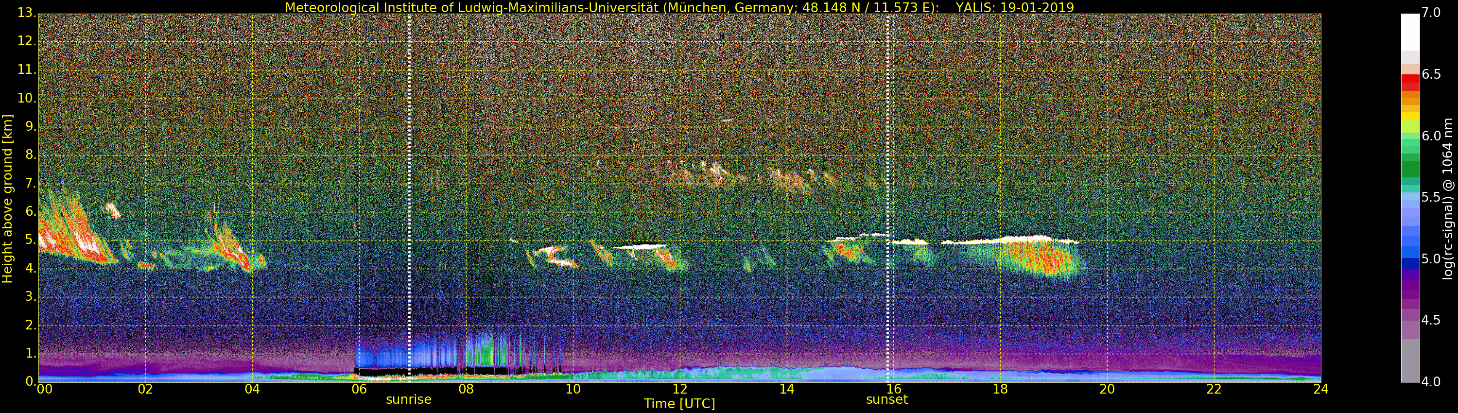Click the 'Time [UTC]' axis label
The width and height of the screenshot is (1458, 413).
[679, 404]
